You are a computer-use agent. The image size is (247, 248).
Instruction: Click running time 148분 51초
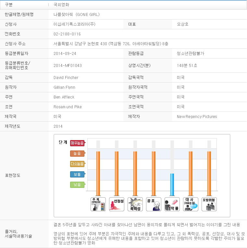tap(187, 65)
